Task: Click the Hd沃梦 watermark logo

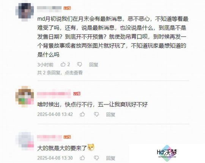Action: pyautogui.click(x=167, y=153)
